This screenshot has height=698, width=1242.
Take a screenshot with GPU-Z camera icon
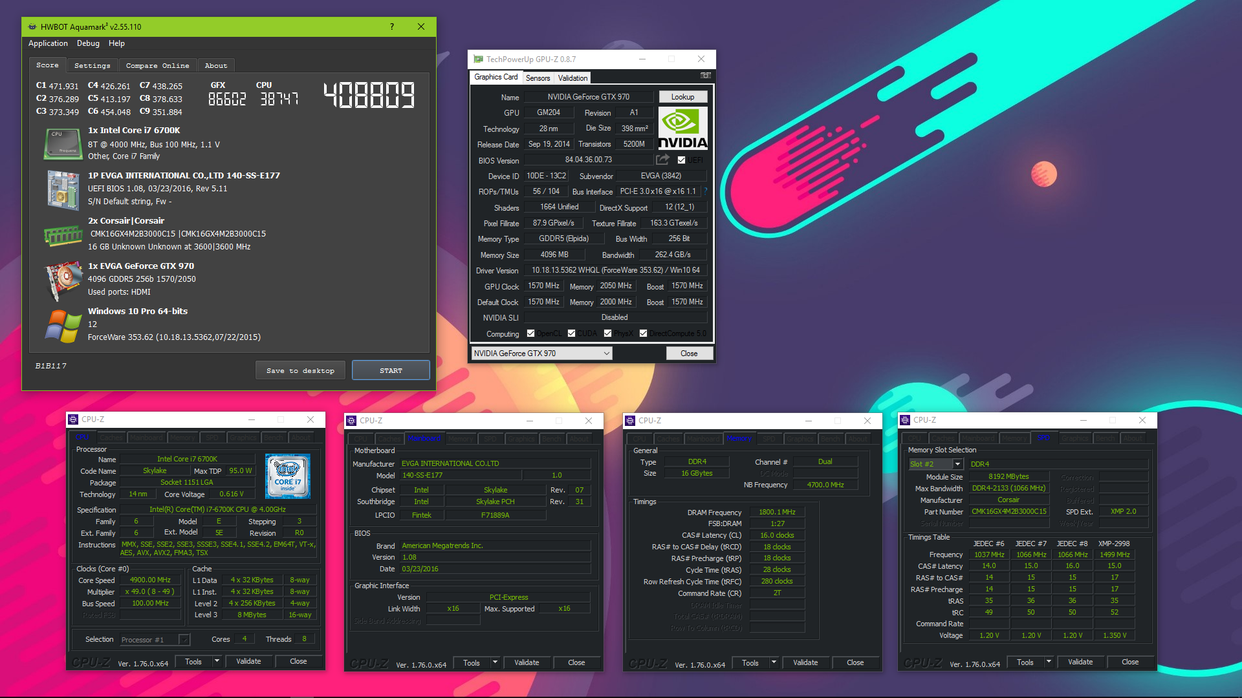coord(705,76)
